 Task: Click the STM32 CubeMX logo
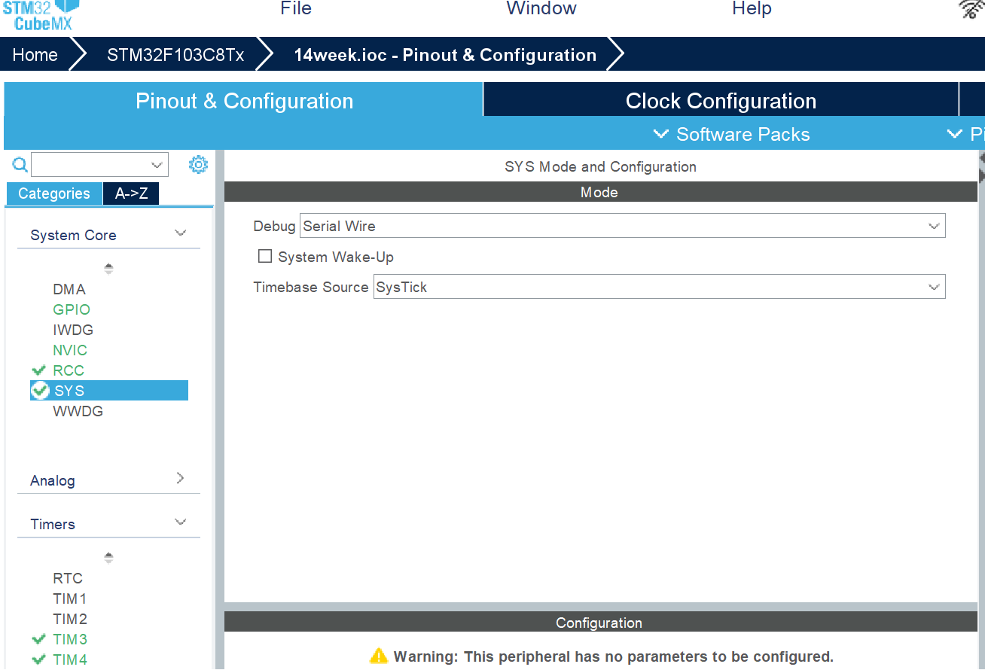click(x=41, y=15)
